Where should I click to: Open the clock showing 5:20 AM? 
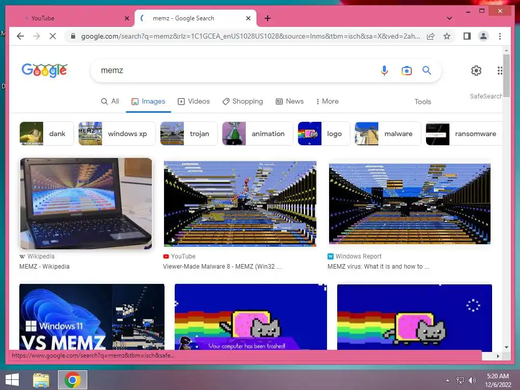[x=498, y=380]
